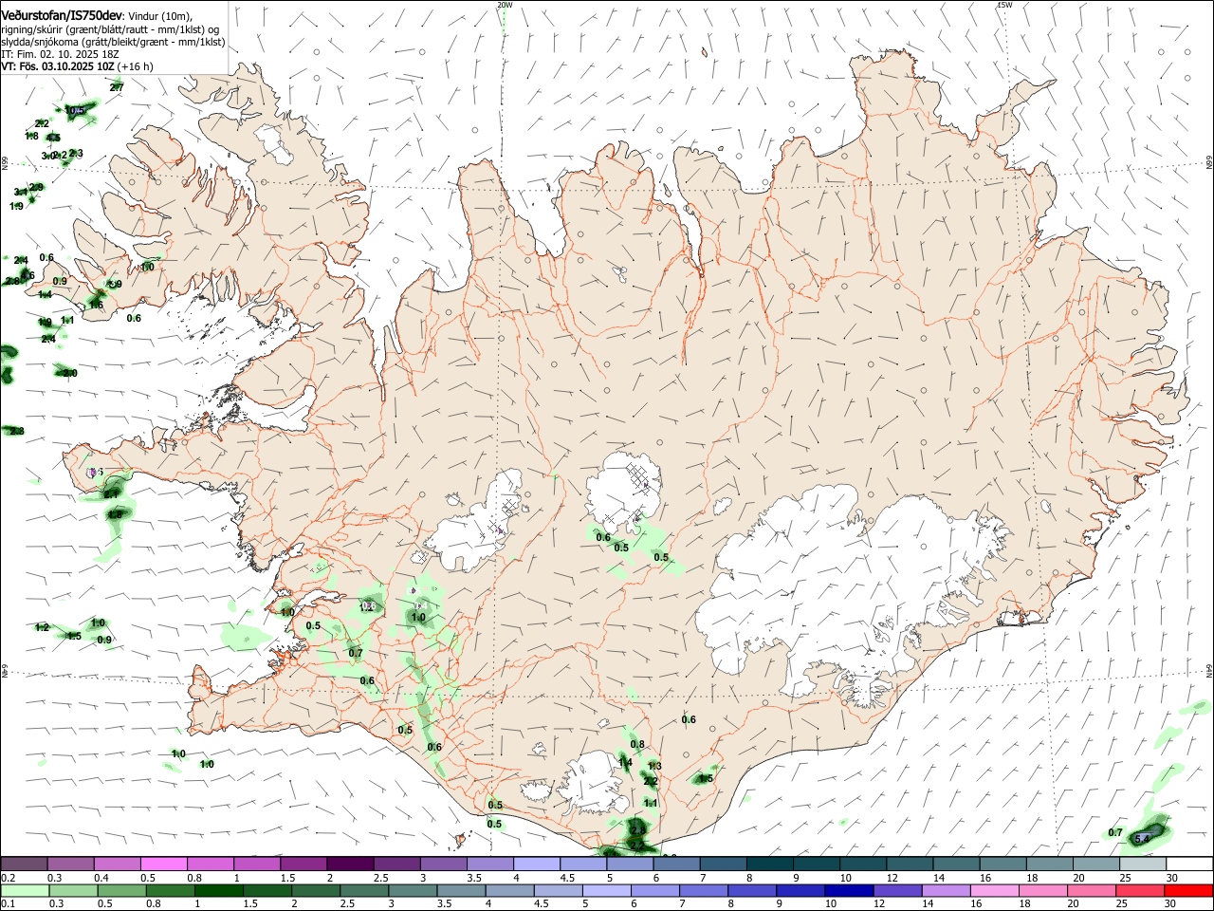Pick the lavender 14 swatch, lower legend row
The width and height of the screenshot is (1214, 911).
click(x=946, y=890)
